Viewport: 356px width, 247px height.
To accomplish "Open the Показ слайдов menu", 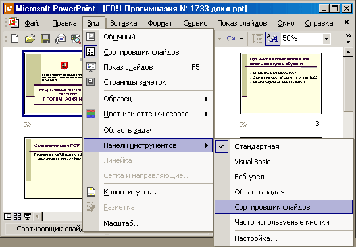I will click(242, 23).
